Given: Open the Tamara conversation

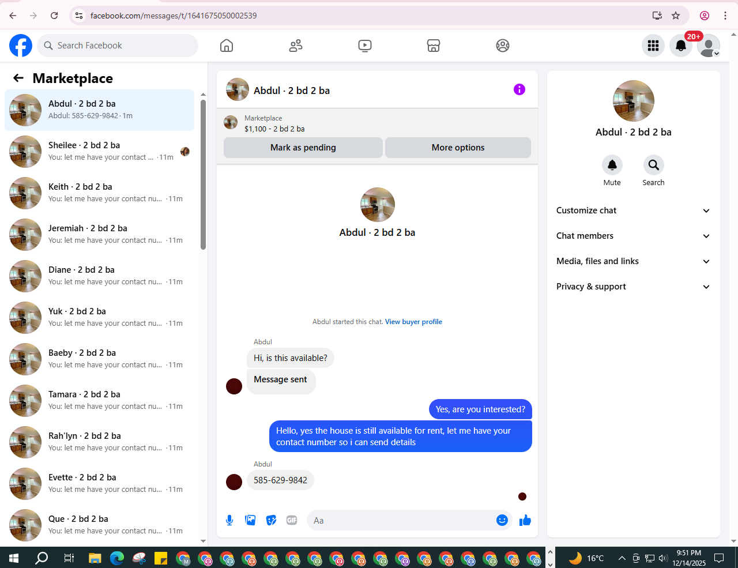Looking at the screenshot, I should [100, 401].
